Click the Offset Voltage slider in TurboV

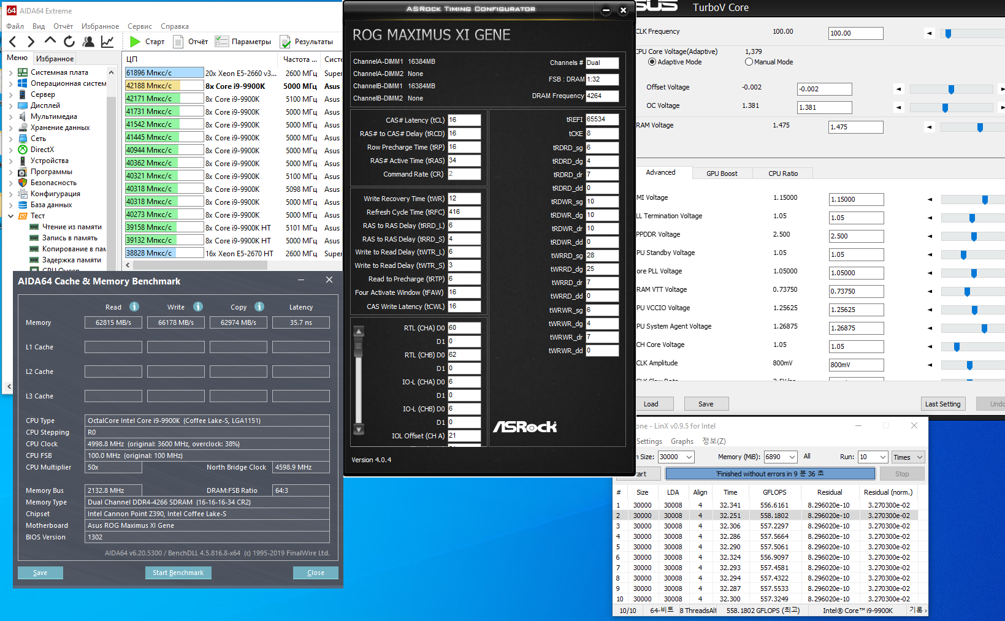pos(951,90)
